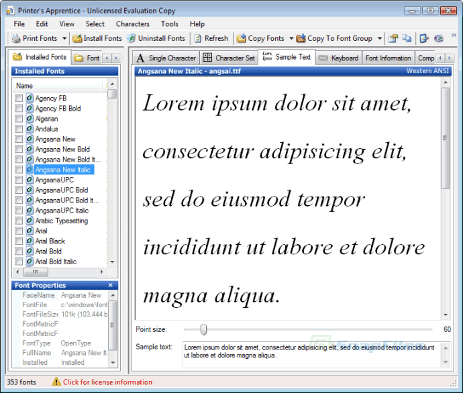
Task: Click the font list horizontal scrollbar thumb
Action: [36, 272]
